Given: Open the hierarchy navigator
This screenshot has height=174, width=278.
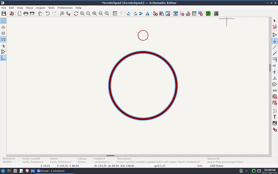Looking at the screenshot, I should point(115,13).
